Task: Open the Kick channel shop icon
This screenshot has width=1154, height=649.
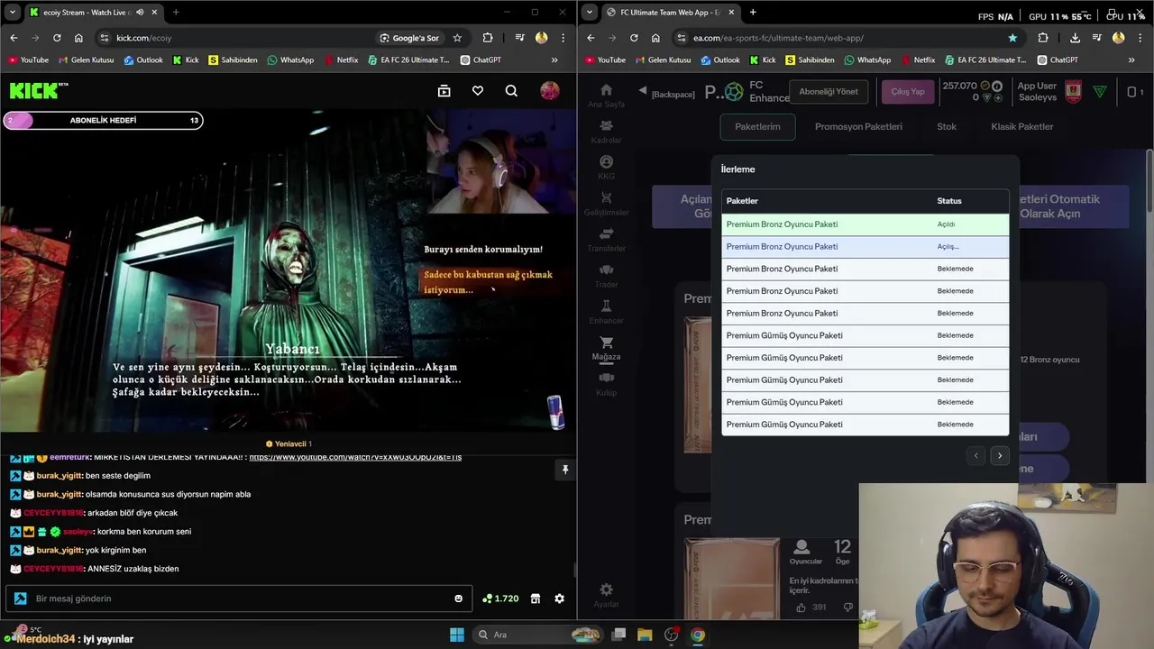Action: point(535,599)
